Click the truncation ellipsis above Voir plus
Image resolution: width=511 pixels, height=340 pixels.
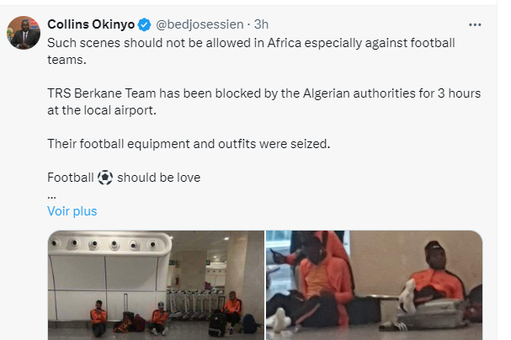(x=51, y=194)
